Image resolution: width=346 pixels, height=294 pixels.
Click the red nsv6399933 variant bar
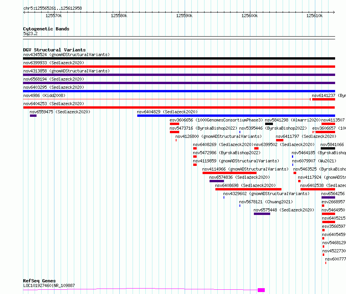point(179,67)
